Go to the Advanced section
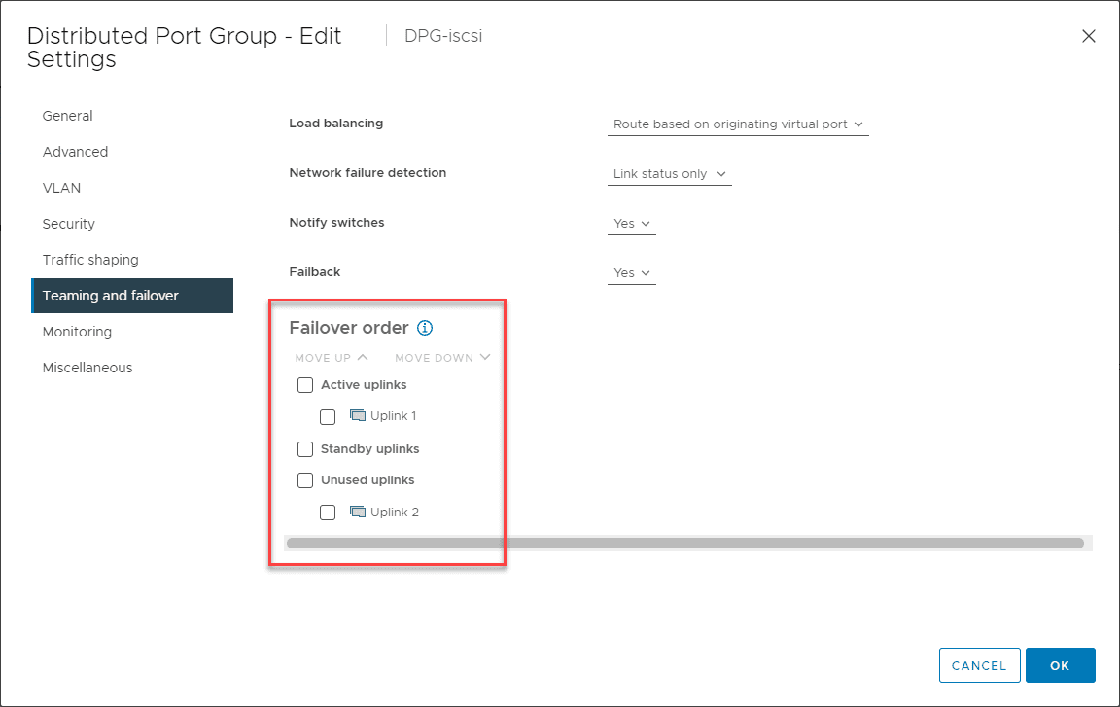 [x=75, y=152]
